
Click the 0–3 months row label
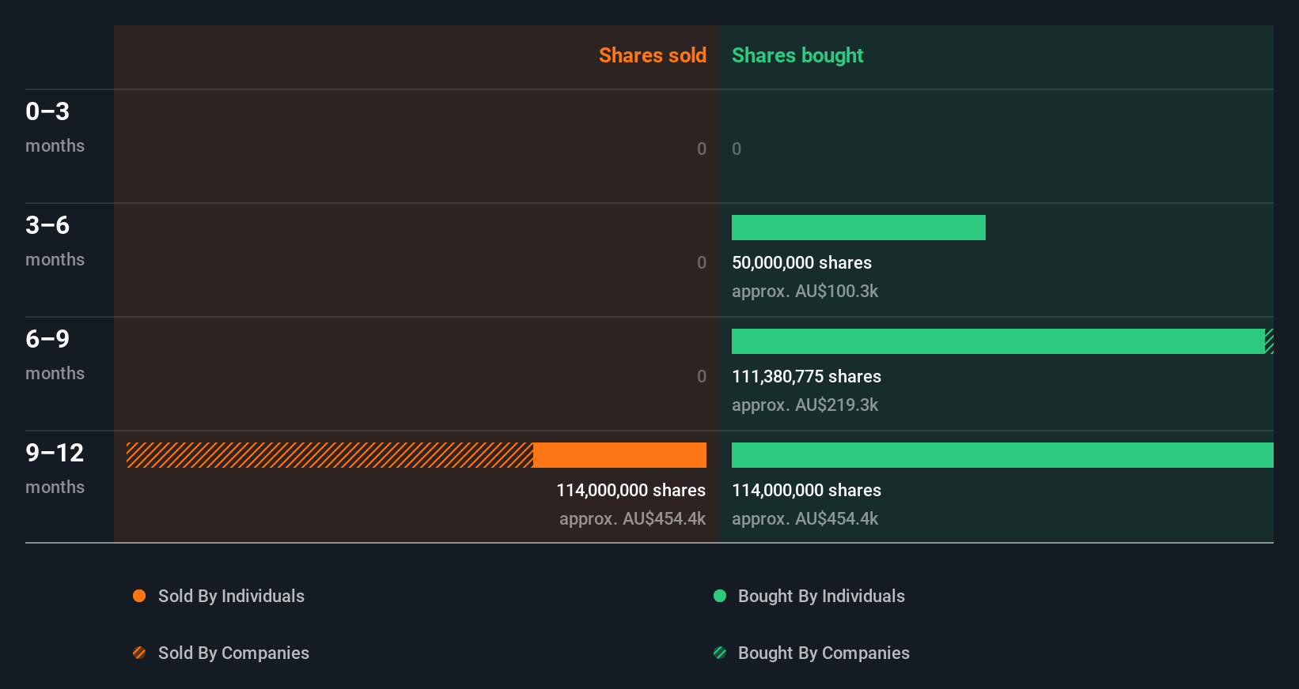pyautogui.click(x=55, y=126)
